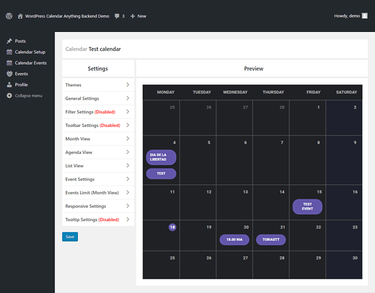Expand the Agenda View chevron
The width and height of the screenshot is (375, 293).
[x=127, y=152]
